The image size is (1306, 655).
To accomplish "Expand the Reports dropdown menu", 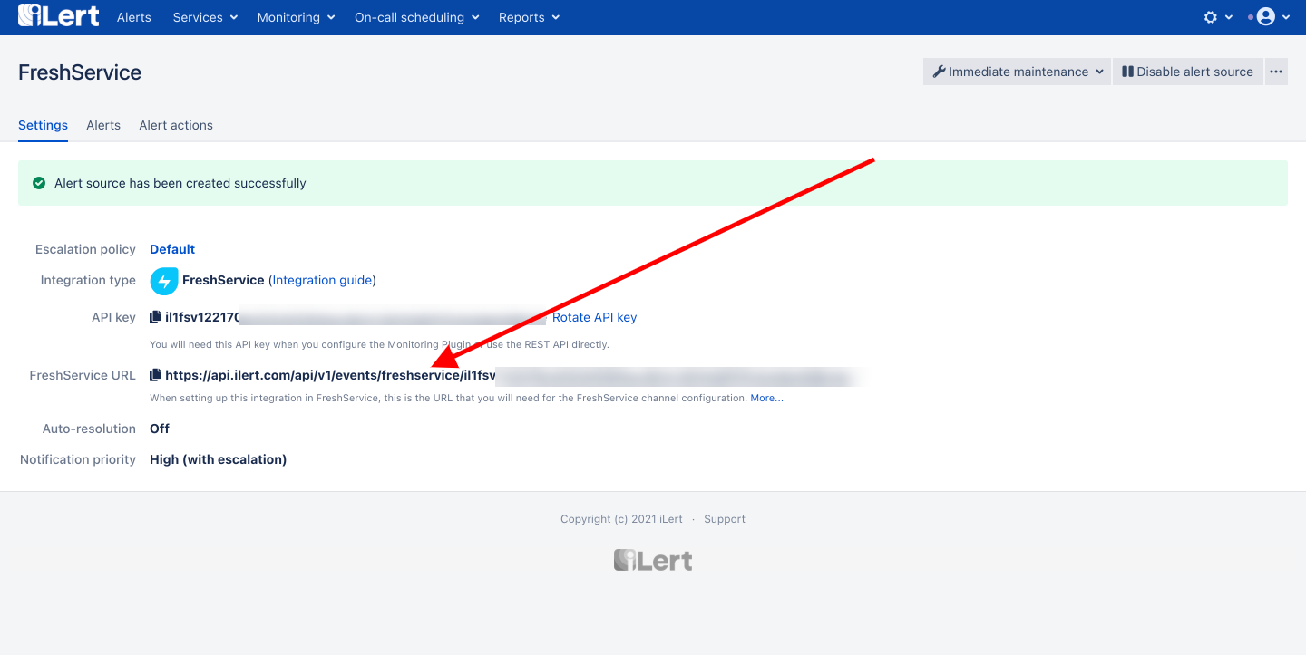I will 529,17.
